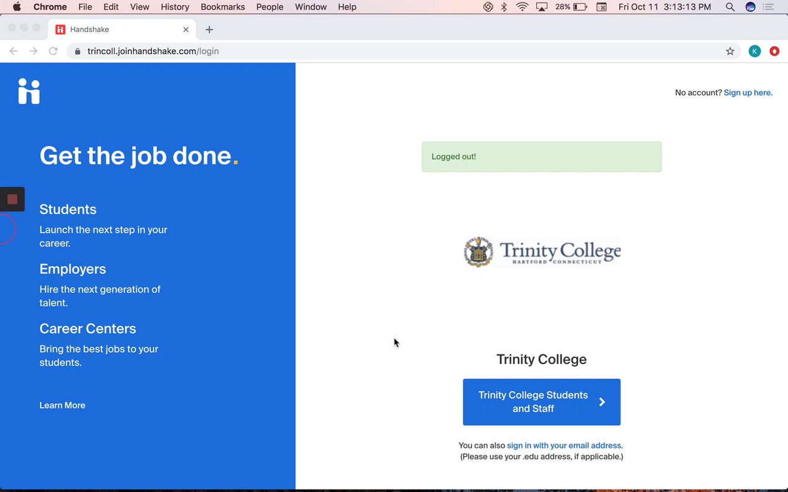
Task: Open the File menu
Action: pos(85,7)
